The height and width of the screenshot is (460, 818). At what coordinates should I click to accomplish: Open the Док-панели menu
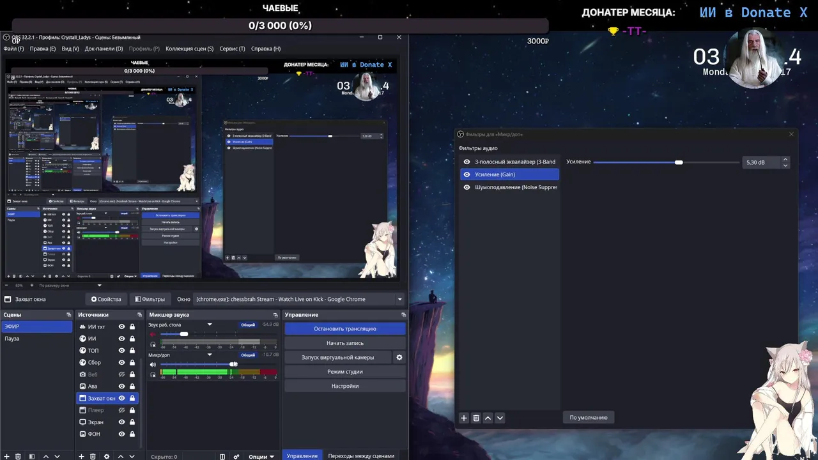104,49
